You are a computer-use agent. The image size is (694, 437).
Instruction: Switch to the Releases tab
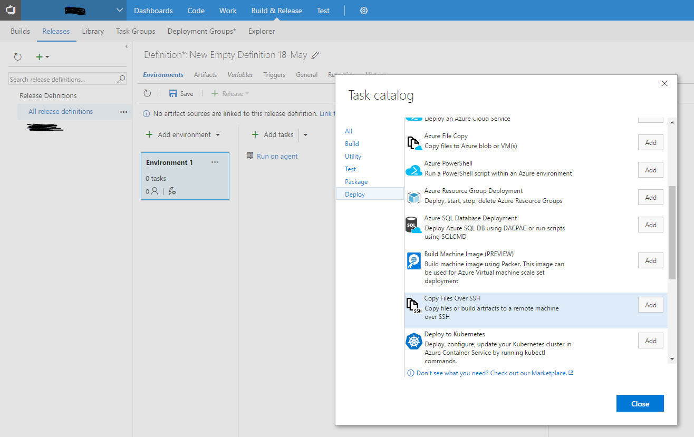[x=56, y=31]
